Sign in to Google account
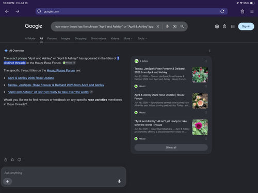Viewport: 258px width, 193px height. click(246, 26)
